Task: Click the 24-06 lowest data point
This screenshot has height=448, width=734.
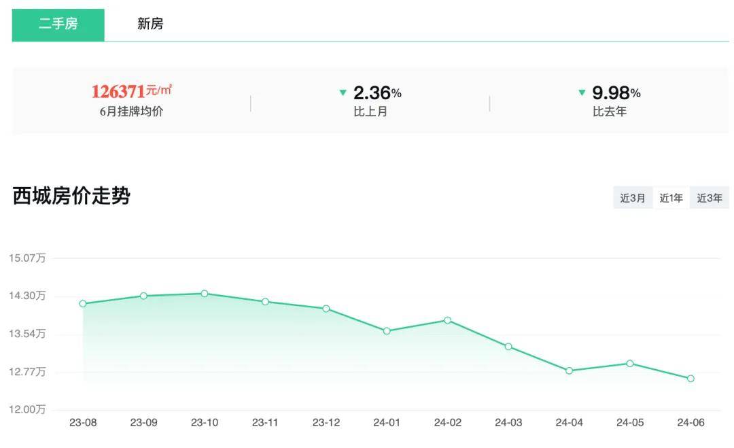Action: (691, 378)
